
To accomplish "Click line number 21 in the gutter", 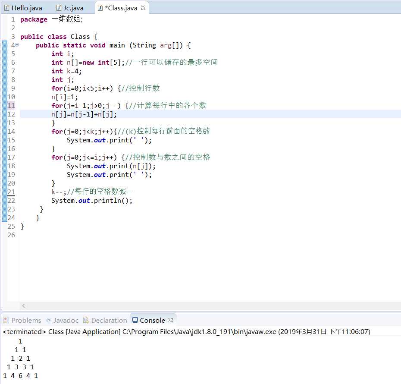I will tap(11, 192).
